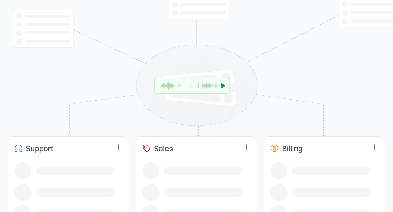Open the Billing card heading
The width and height of the screenshot is (393, 212).
coord(292,149)
